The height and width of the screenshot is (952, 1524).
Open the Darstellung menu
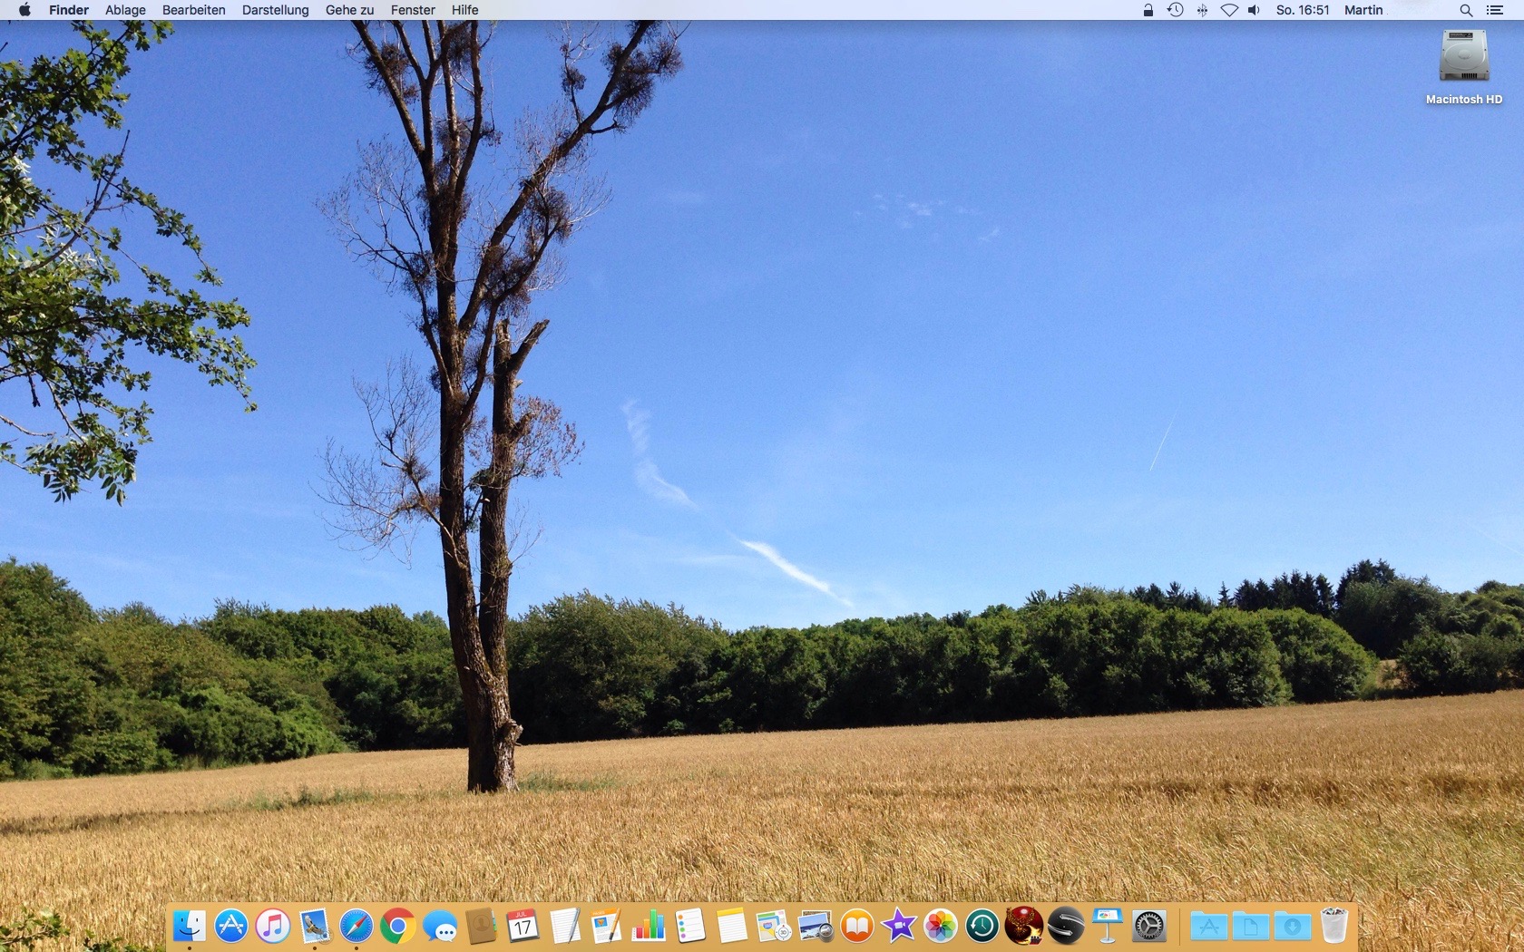point(275,10)
